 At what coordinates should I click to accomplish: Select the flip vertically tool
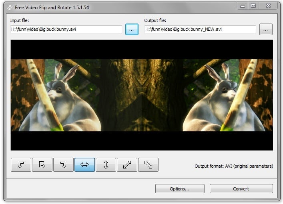(x=106, y=164)
